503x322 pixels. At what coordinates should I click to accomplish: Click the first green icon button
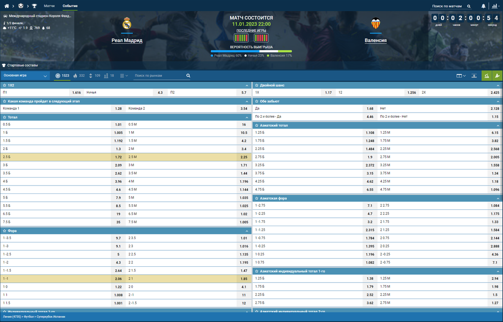[x=487, y=76]
